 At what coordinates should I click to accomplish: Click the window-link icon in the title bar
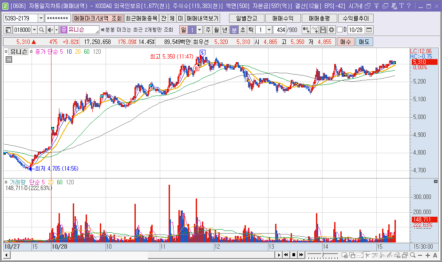(x=367, y=6)
